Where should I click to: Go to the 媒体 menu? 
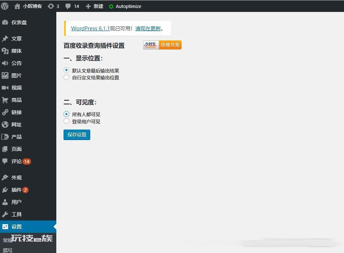pyautogui.click(x=28, y=51)
